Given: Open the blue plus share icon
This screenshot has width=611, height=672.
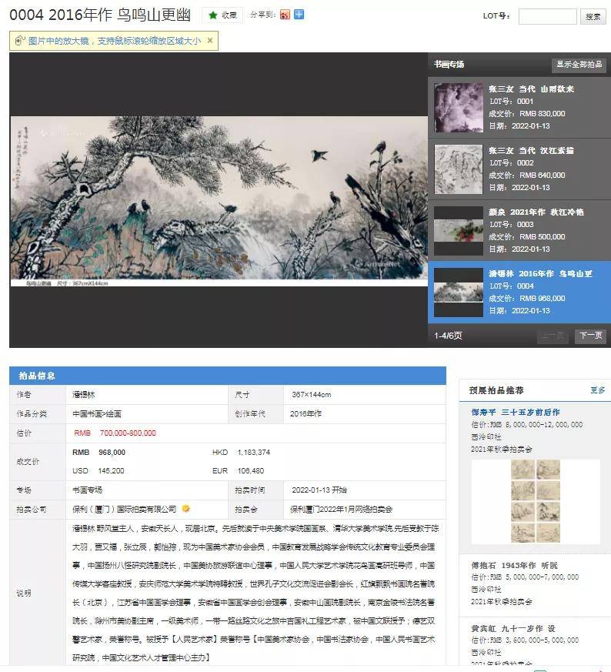Looking at the screenshot, I should (299, 15).
